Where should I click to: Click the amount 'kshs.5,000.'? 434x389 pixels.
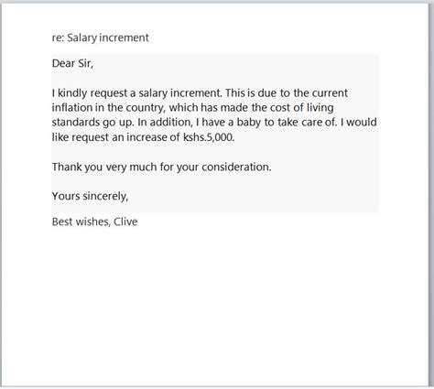[209, 137]
